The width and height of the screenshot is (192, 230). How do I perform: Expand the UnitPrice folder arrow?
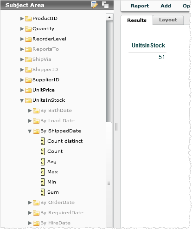point(22,90)
